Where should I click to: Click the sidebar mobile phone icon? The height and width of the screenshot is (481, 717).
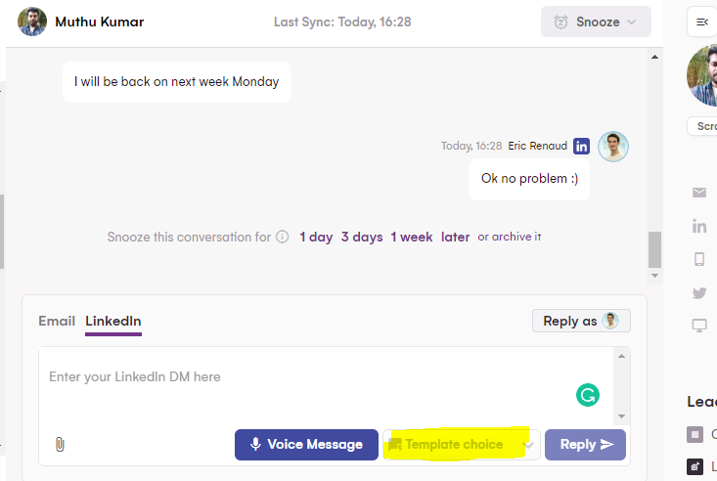tap(699, 259)
